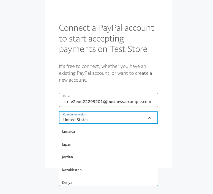Click "Test Store" in the heading
213x194 pixels.
coord(129,49)
